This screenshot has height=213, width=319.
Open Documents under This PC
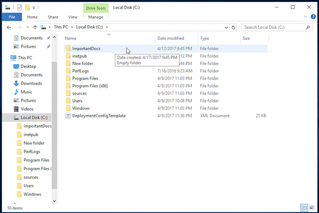[x=31, y=75]
